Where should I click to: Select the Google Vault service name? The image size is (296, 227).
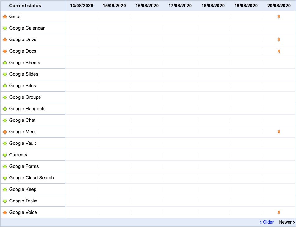(x=22, y=143)
